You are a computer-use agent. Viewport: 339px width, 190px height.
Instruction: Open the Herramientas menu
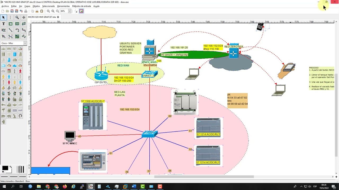(x=63, y=6)
